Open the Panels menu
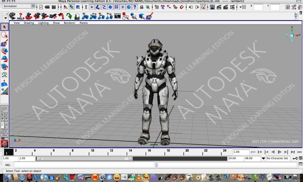This screenshot has width=303, height=182. pyautogui.click(x=84, y=23)
